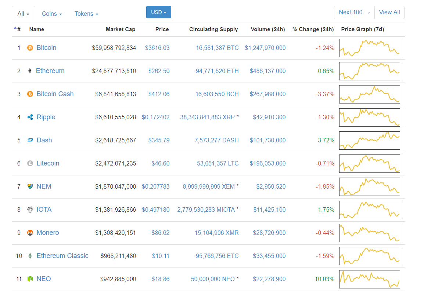Viewport: 424px width, 291px height.
Task: Sort by Volume (24h) column header
Action: tap(268, 29)
